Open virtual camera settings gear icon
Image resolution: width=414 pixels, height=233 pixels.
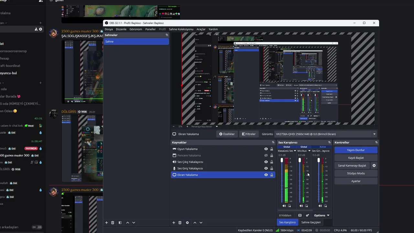(374, 166)
